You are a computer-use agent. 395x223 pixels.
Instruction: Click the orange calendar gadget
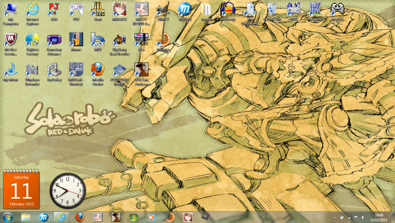click(22, 189)
